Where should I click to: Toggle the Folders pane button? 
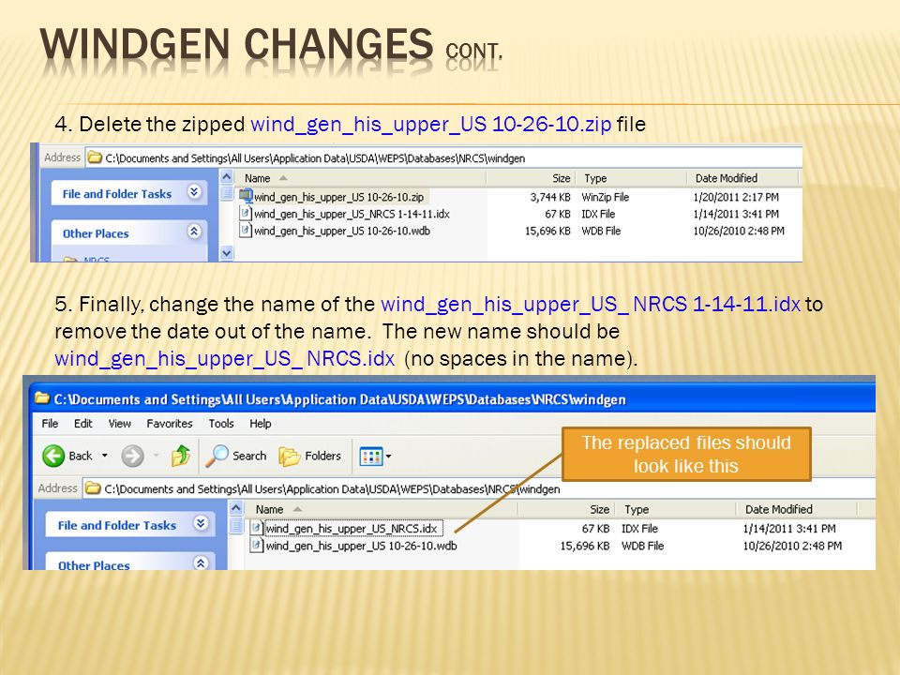[x=310, y=457]
